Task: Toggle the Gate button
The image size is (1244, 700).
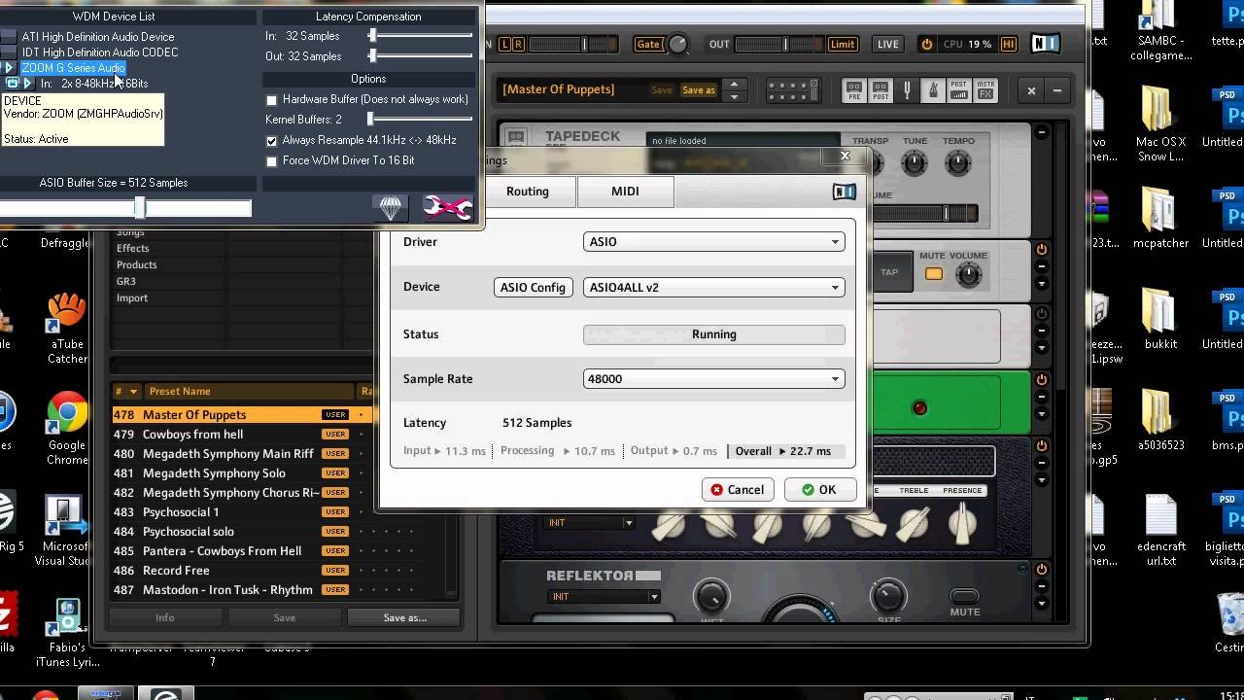Action: [x=647, y=44]
